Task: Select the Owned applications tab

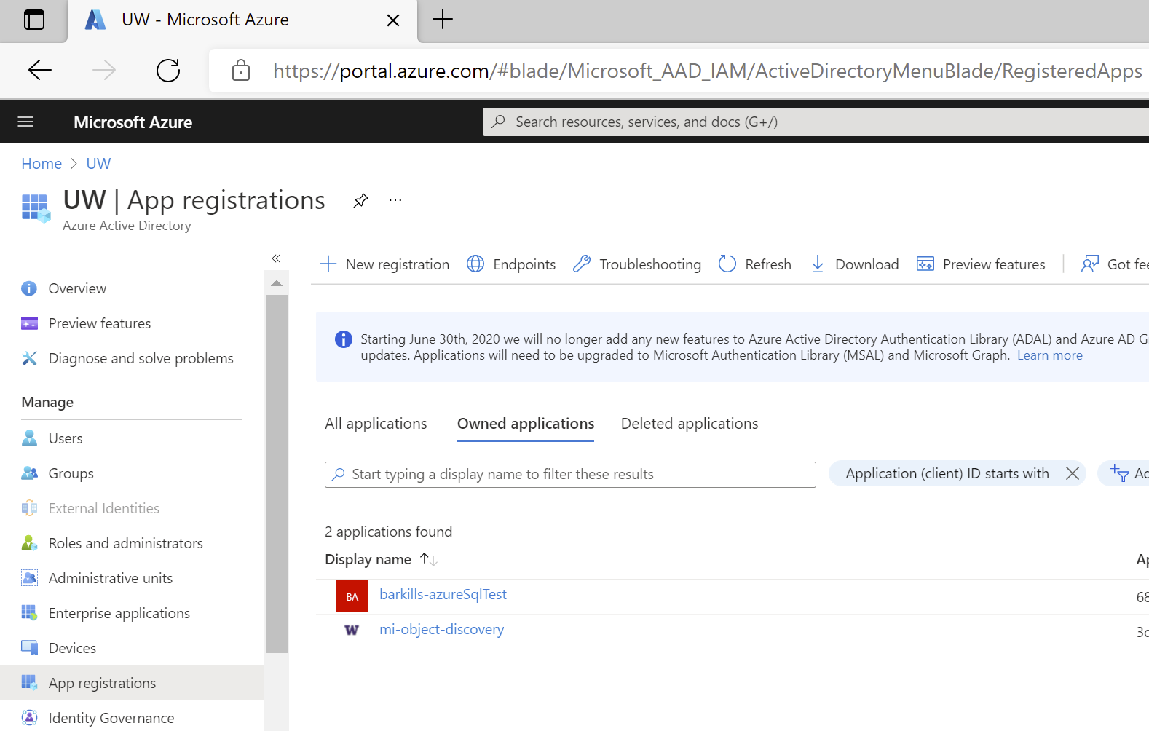Action: 526,424
